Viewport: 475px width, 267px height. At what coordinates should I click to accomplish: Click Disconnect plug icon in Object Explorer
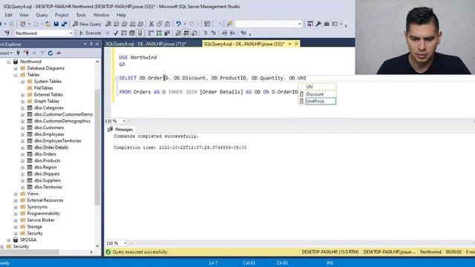27,53
